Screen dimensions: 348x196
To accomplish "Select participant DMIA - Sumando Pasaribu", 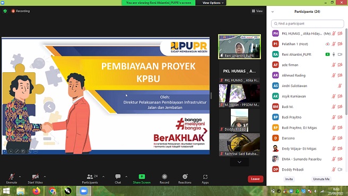I will coord(307,159).
